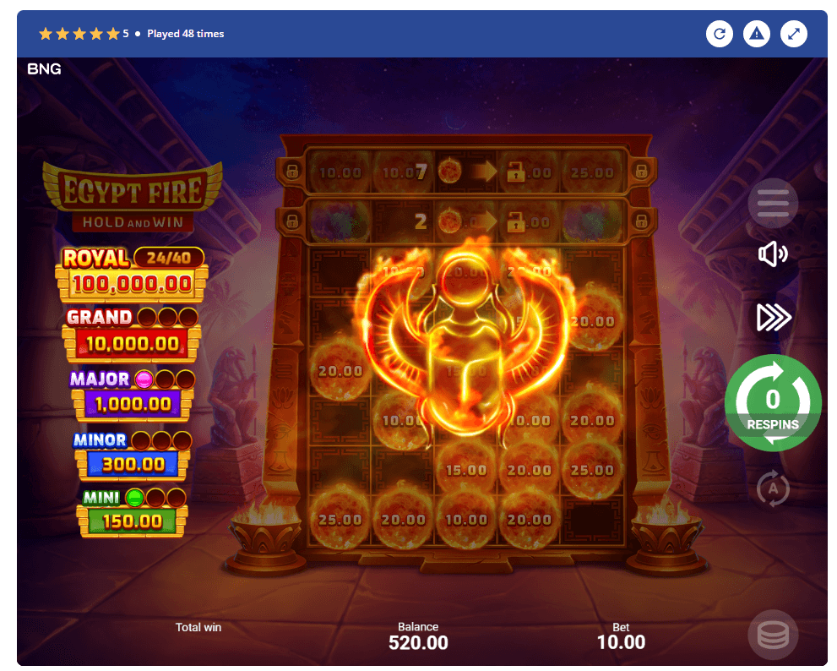Select the Royal 100,000.00 jackpot panel
This screenshot has height=671, width=837.
coord(132,275)
